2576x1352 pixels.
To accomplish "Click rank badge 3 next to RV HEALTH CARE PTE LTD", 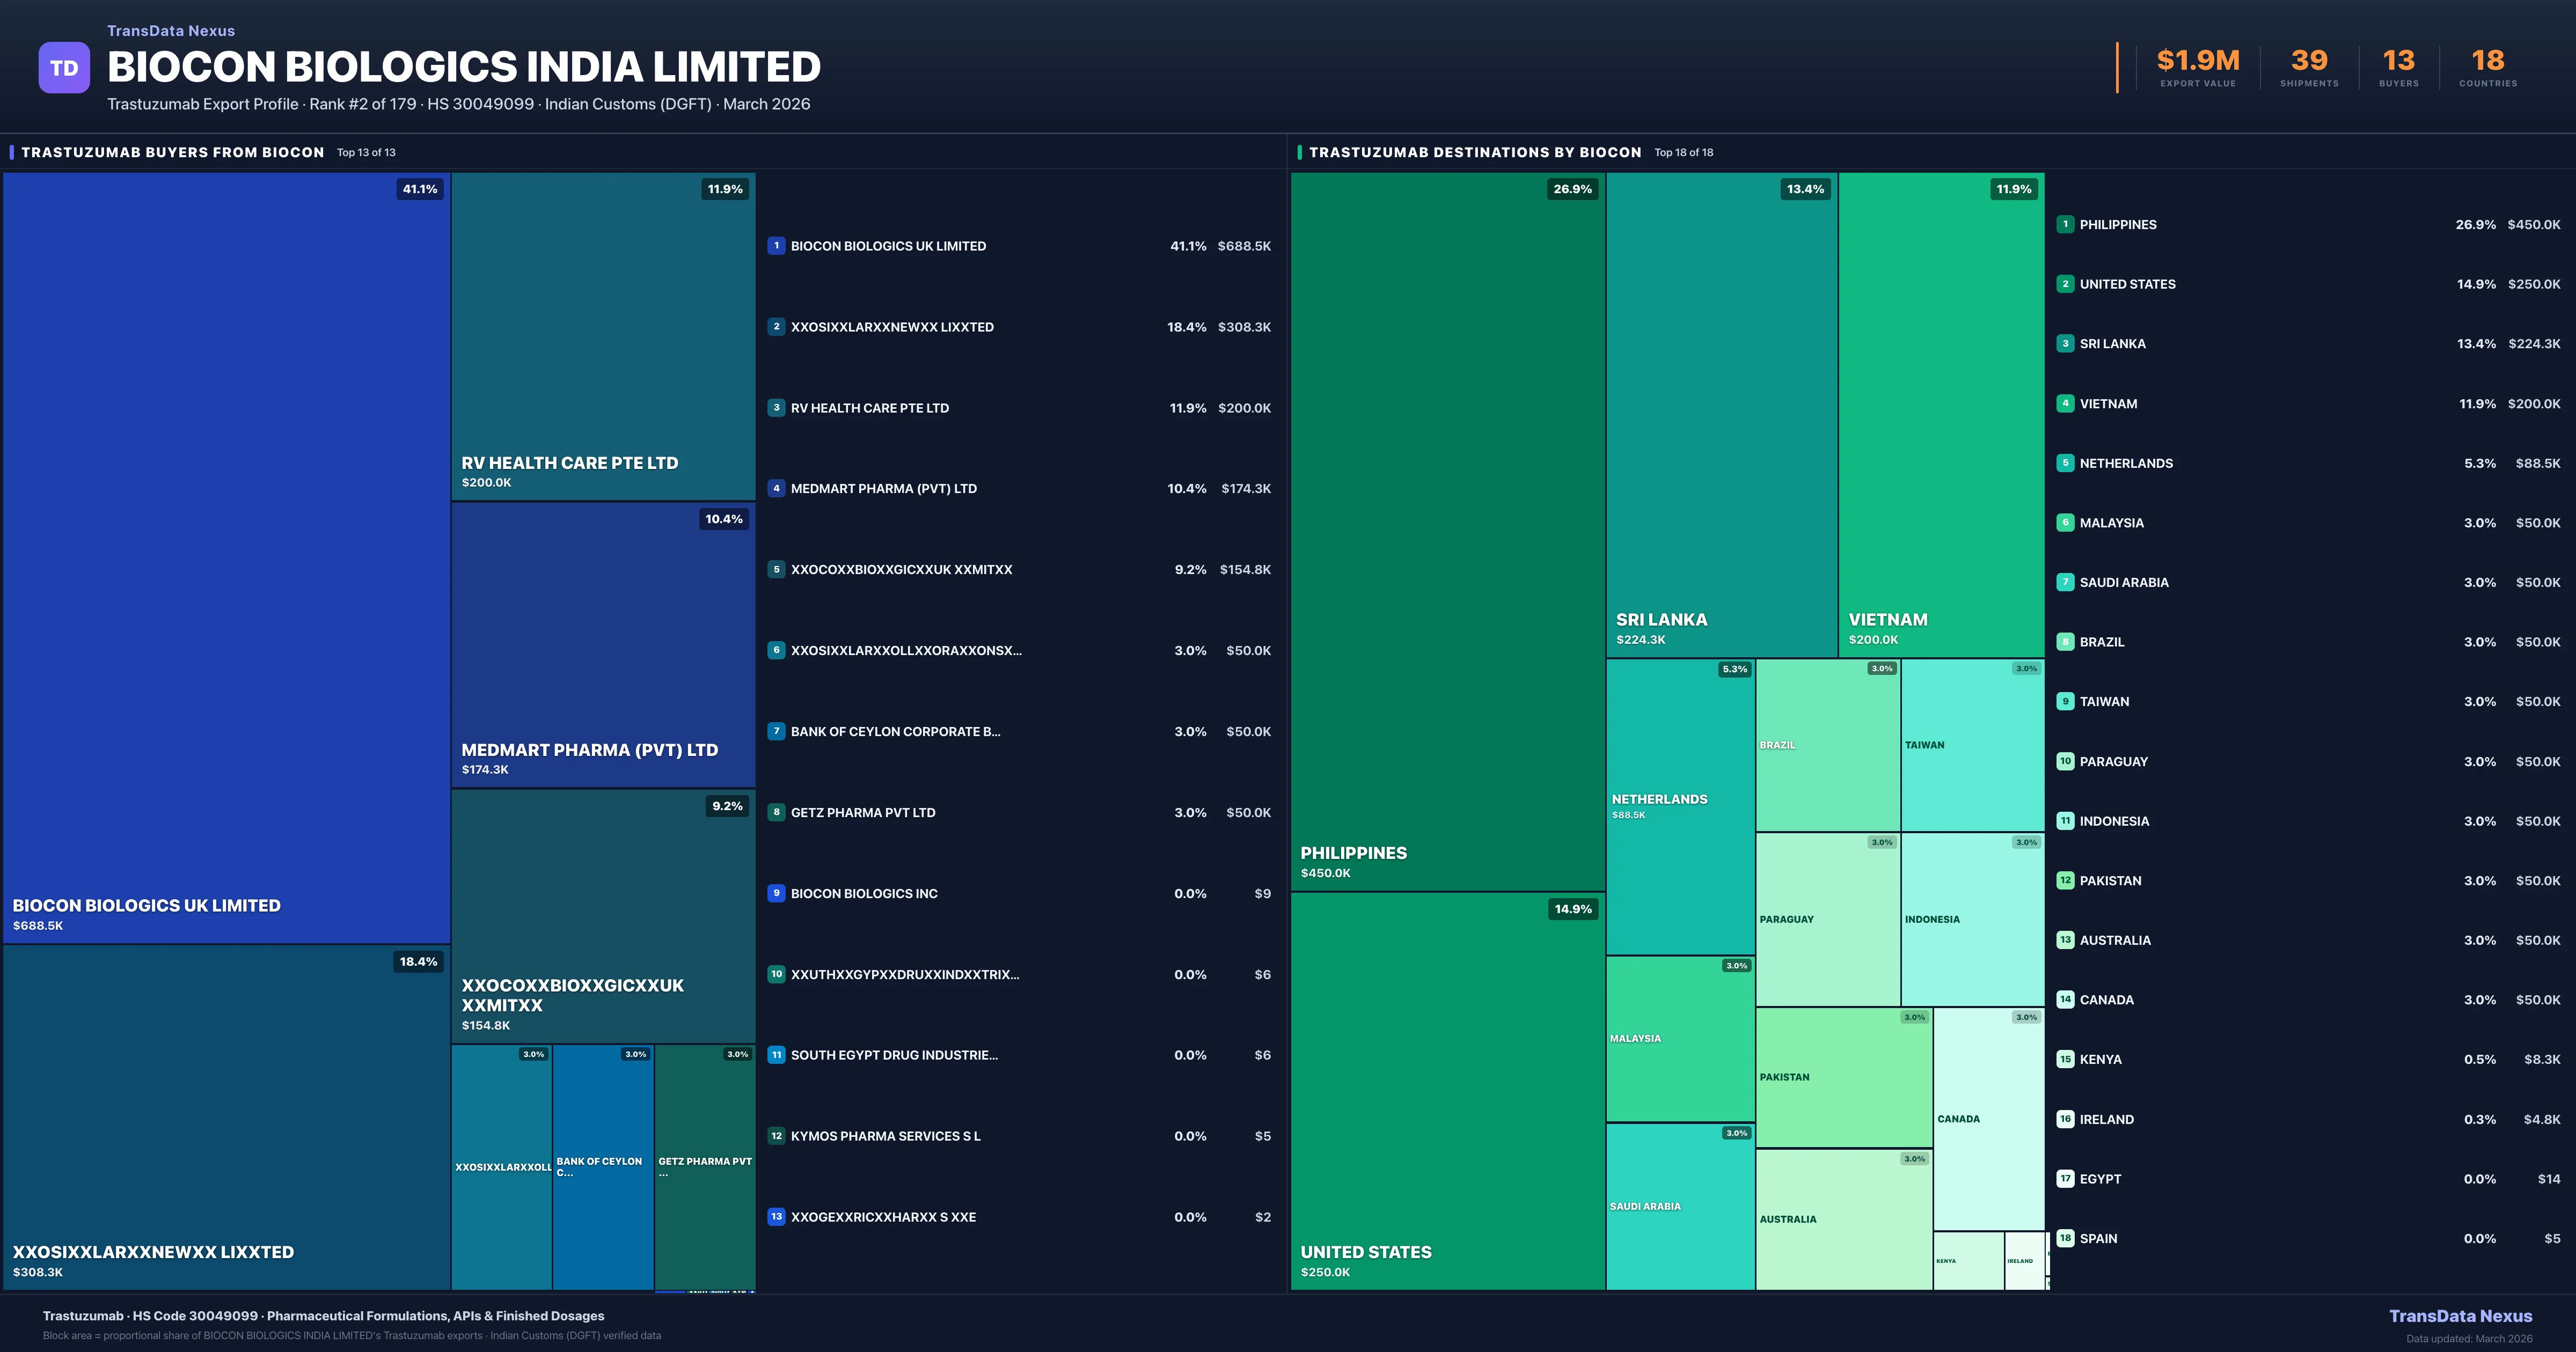I will coord(777,407).
